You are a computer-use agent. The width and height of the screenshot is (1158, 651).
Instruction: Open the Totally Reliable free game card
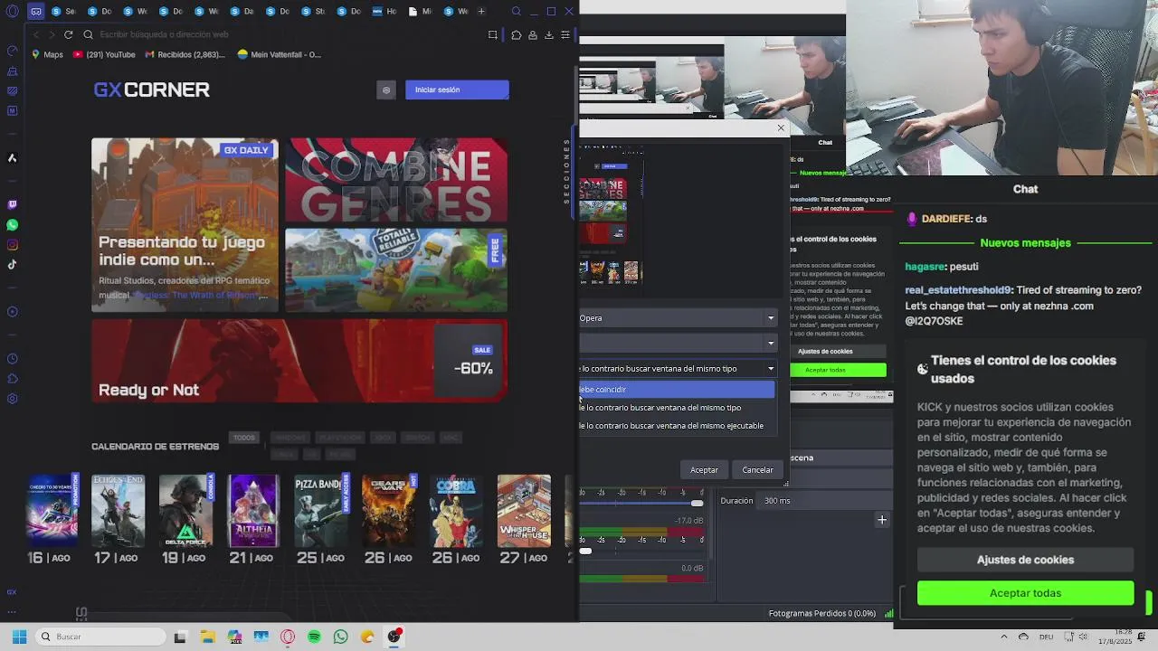(x=396, y=270)
